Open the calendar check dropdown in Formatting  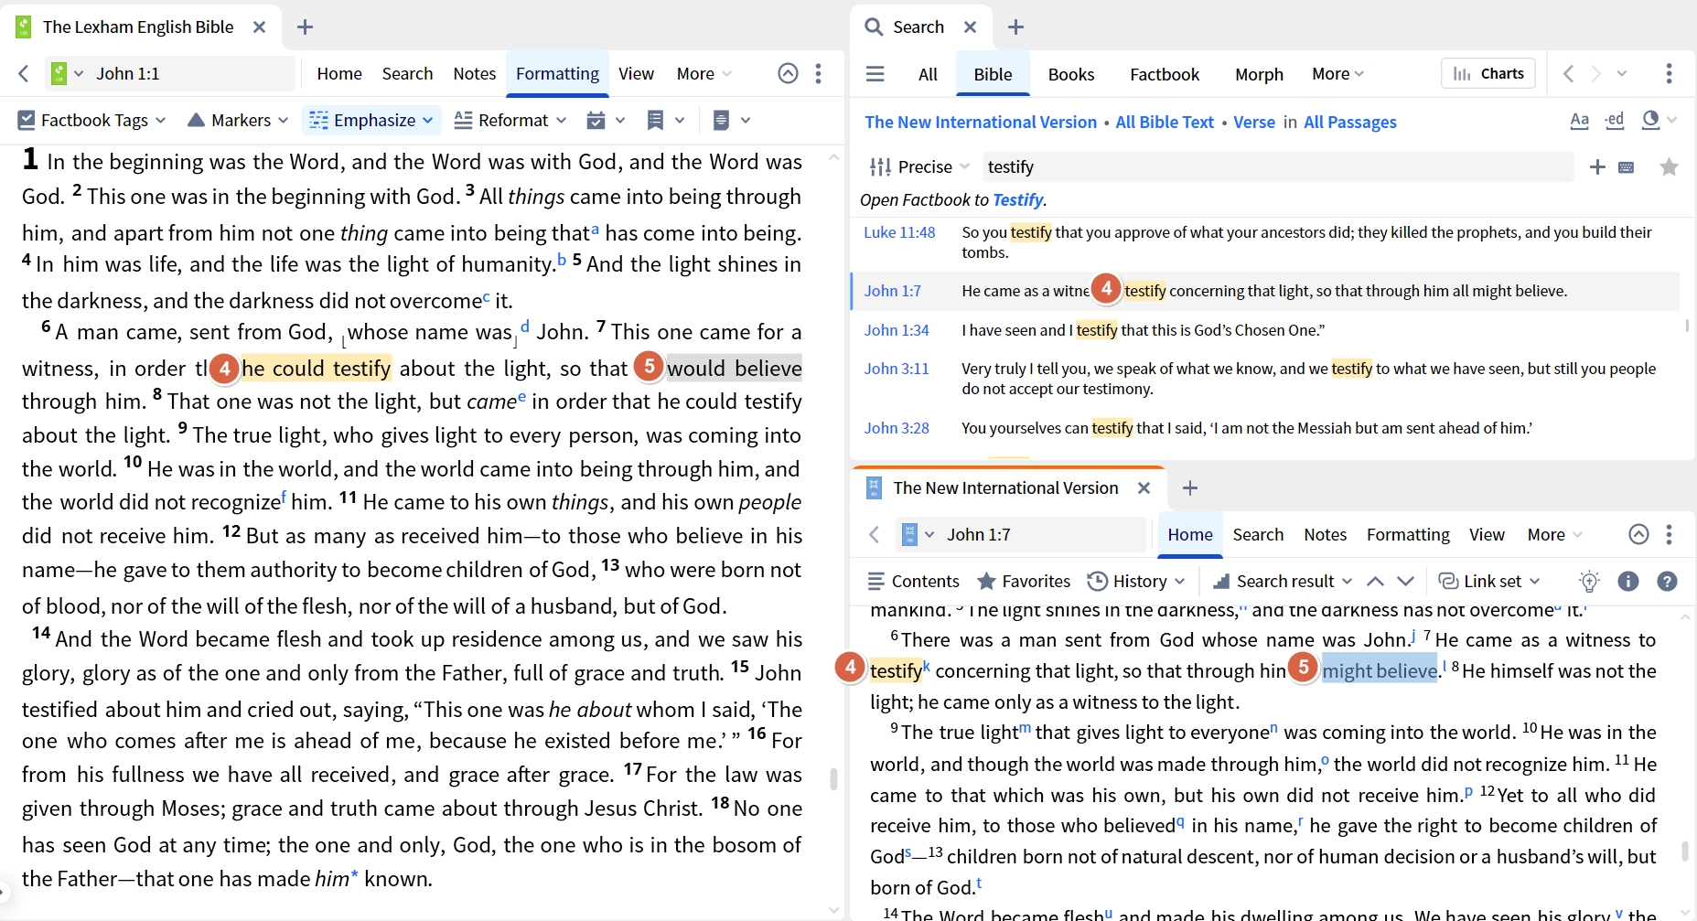(x=605, y=120)
